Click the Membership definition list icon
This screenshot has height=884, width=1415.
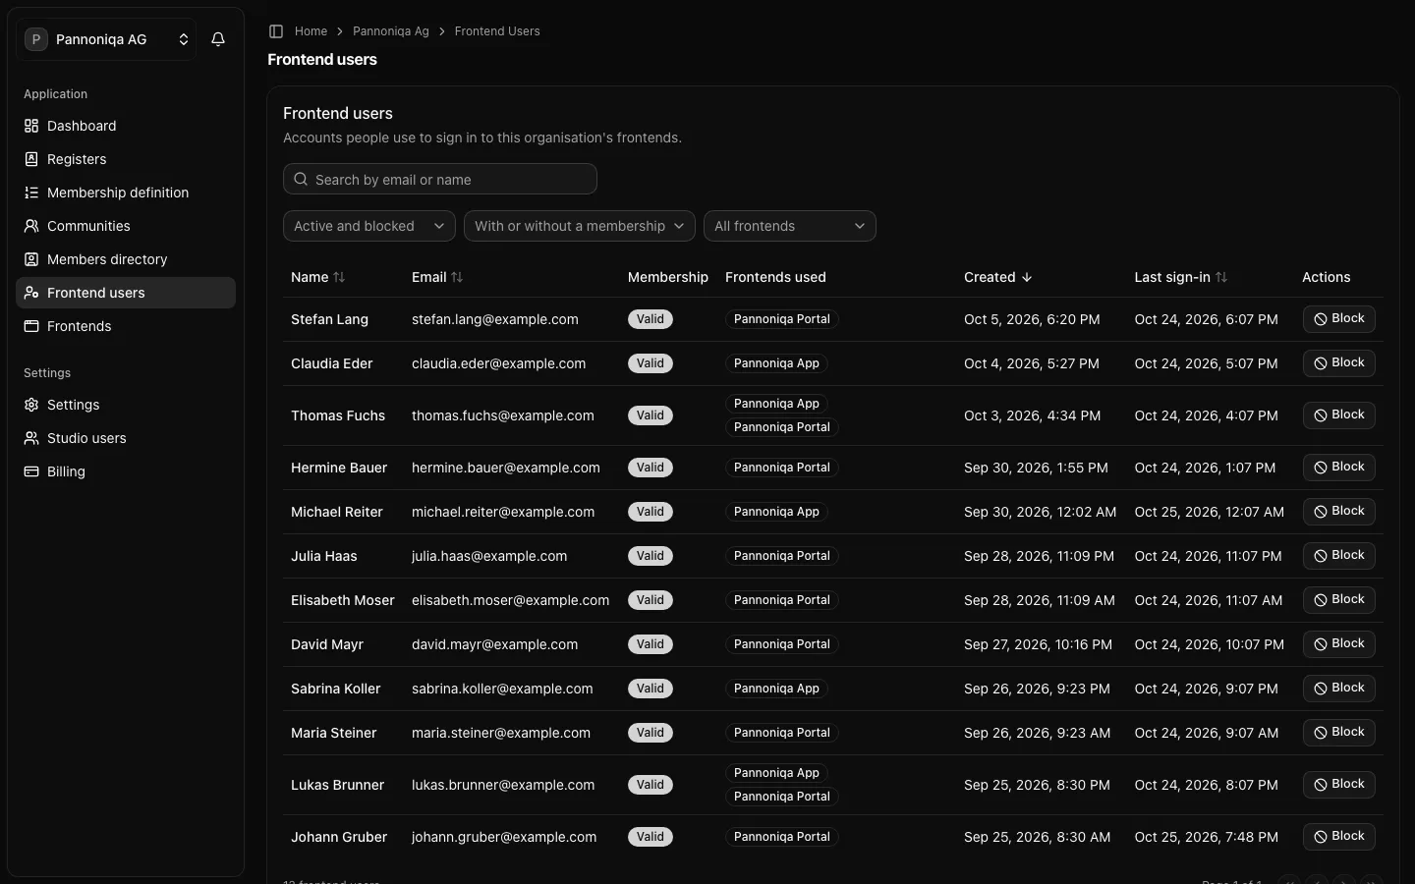click(31, 193)
